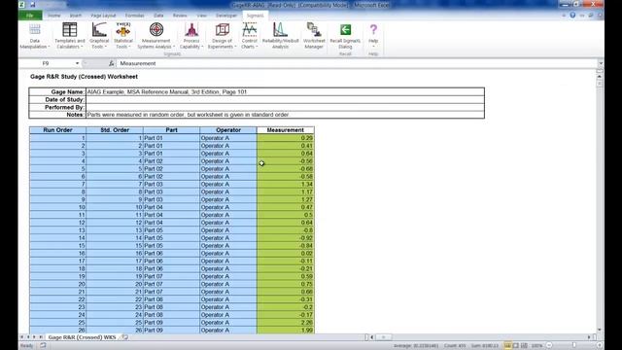Open the Worksheet Manager
The image size is (622, 350).
tap(314, 36)
